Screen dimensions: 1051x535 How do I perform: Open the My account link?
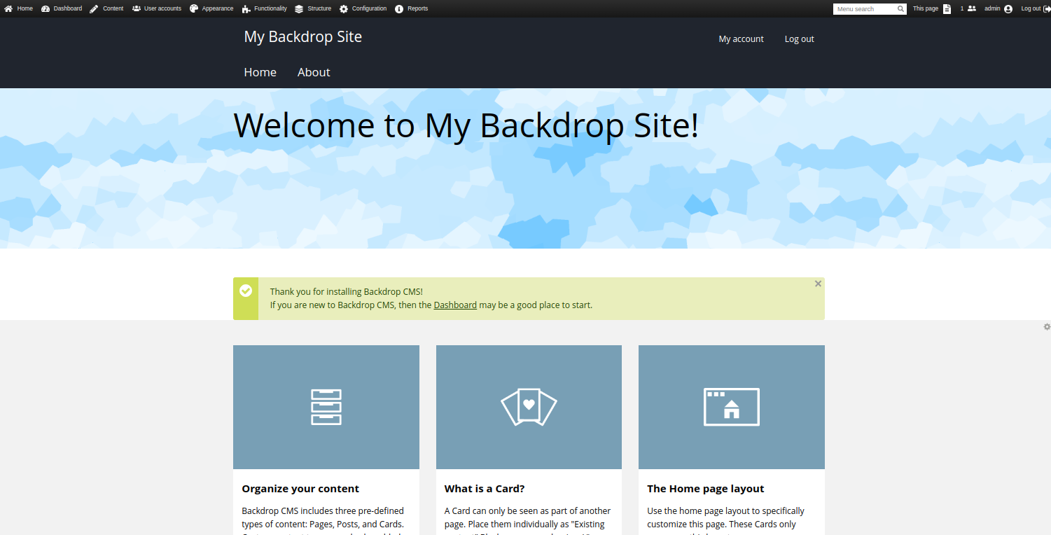coord(741,39)
